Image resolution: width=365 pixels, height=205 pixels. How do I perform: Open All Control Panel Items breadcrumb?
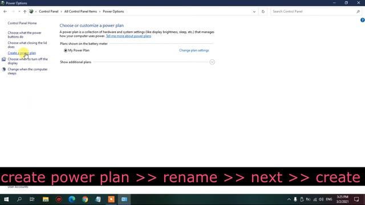[x=80, y=11]
